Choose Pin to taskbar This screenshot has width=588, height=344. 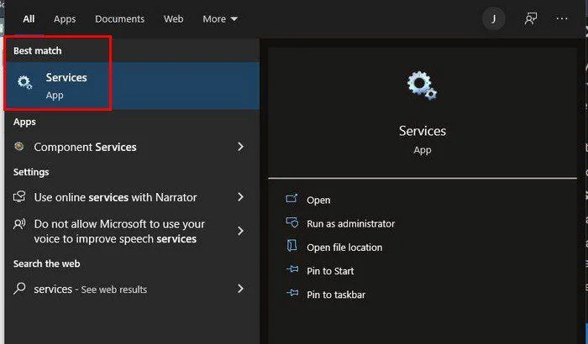click(x=336, y=294)
